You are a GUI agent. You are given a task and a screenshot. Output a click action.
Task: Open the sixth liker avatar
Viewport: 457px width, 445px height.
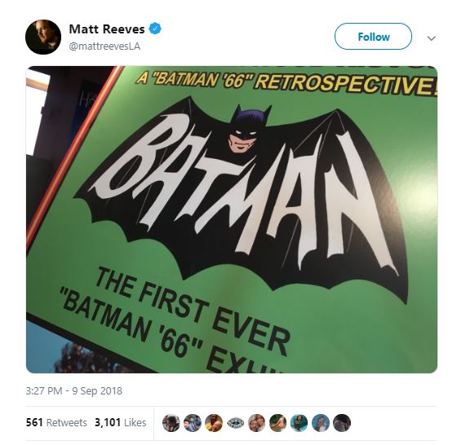click(277, 423)
